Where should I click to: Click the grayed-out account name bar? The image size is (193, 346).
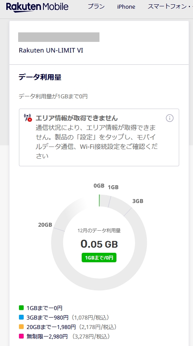[x=59, y=37]
